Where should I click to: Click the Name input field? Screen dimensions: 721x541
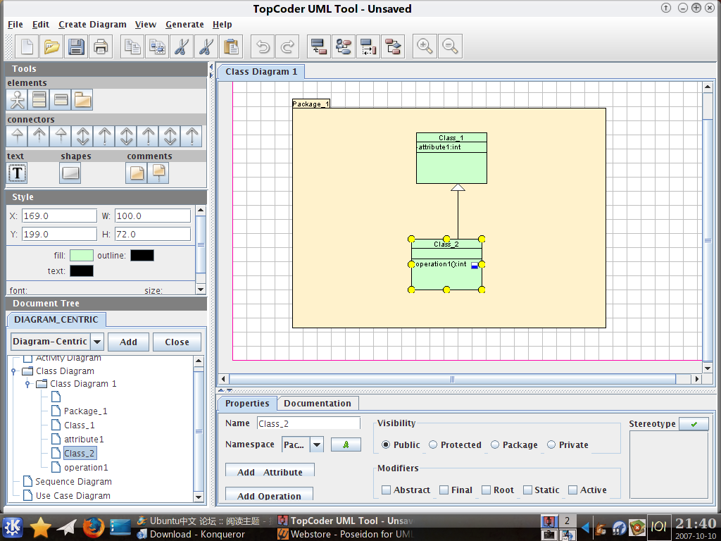(x=308, y=423)
